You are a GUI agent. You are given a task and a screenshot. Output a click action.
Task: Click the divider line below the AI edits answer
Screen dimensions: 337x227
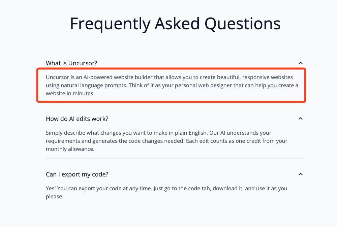[x=175, y=159]
